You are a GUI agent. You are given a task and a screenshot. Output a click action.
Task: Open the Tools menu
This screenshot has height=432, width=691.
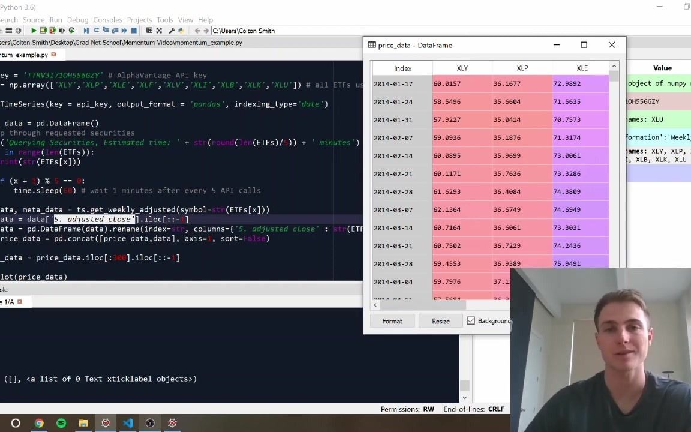click(164, 19)
